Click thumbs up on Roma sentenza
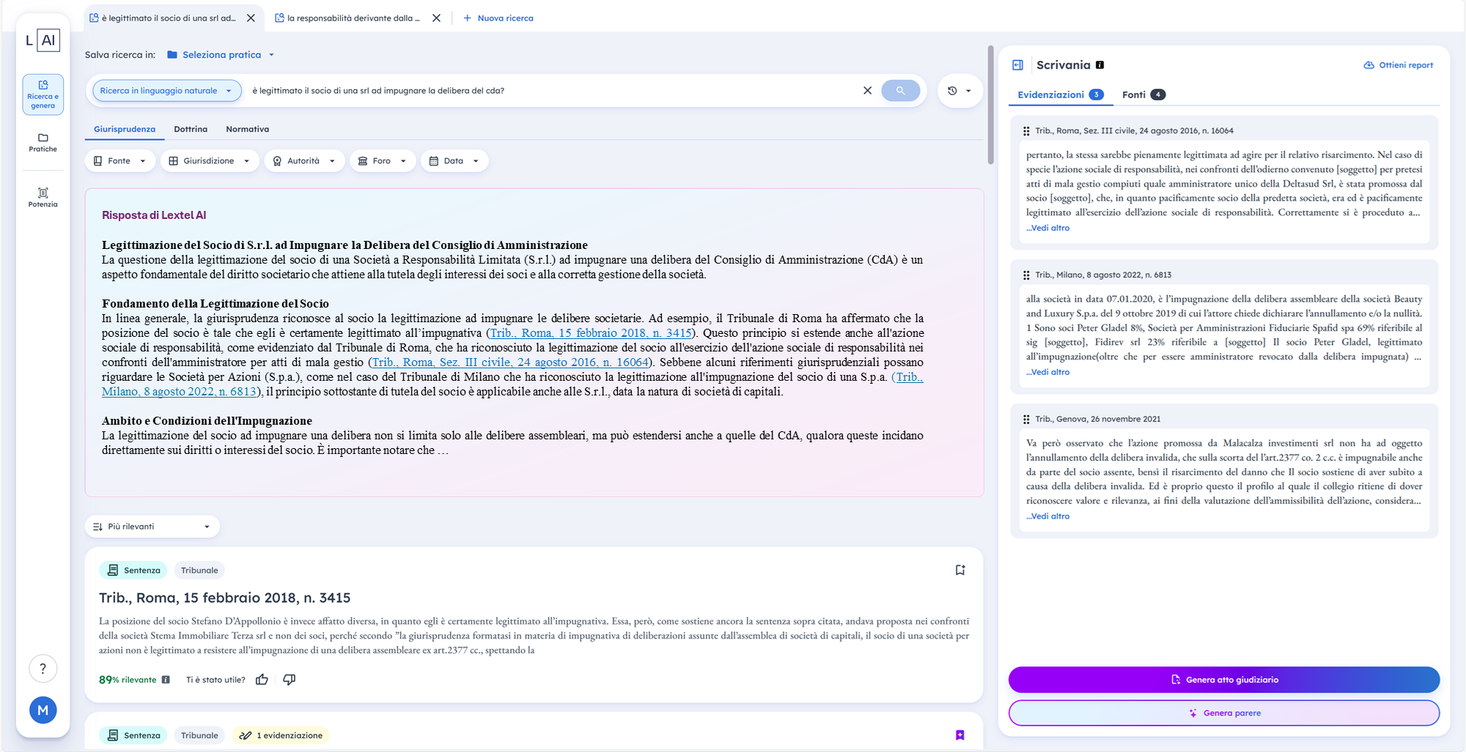 coord(262,680)
